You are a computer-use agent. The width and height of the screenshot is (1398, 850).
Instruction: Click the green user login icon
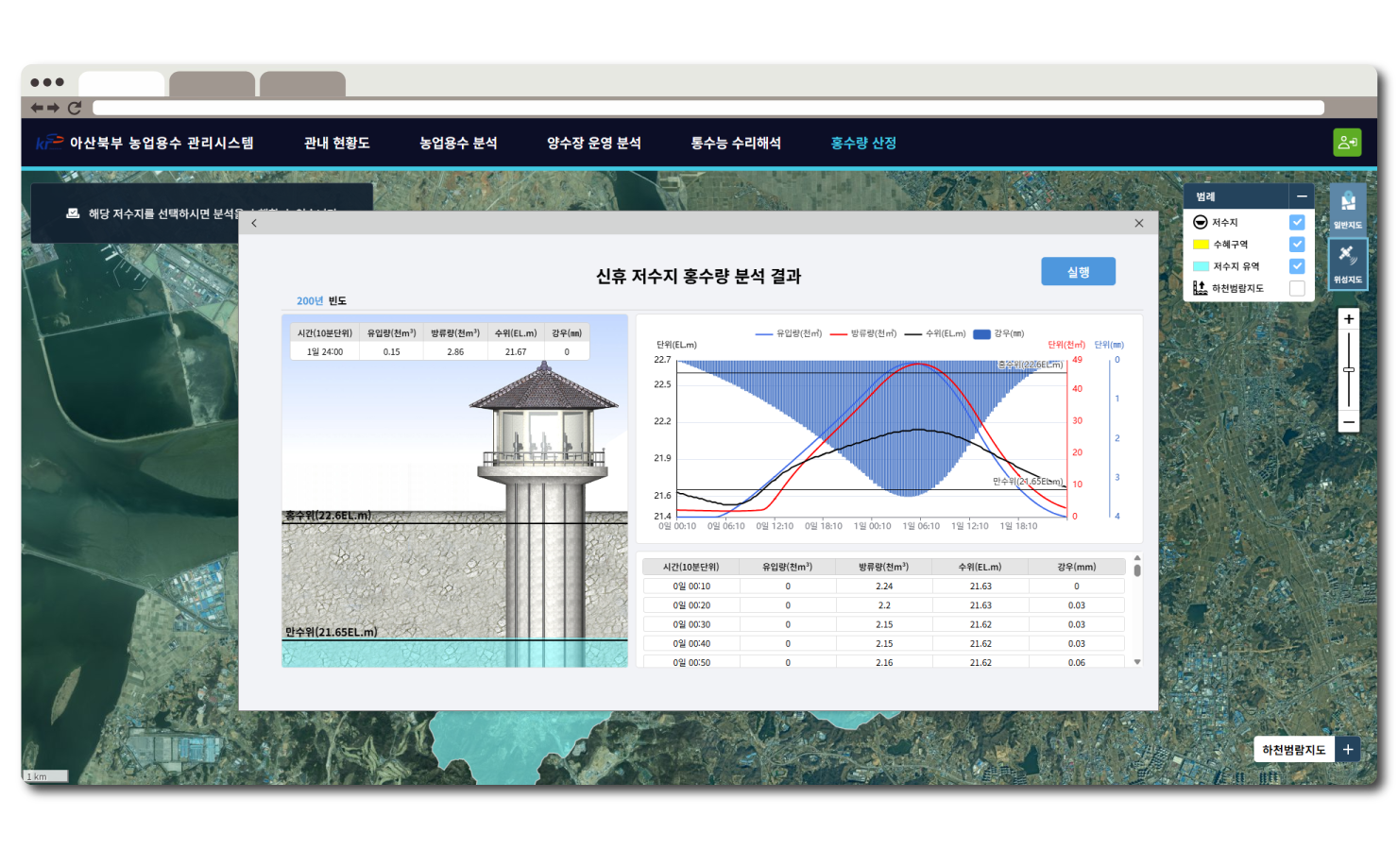coord(1347,143)
